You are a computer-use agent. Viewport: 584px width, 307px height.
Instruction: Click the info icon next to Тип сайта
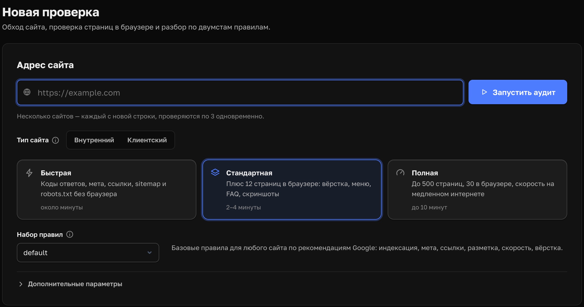(x=55, y=140)
